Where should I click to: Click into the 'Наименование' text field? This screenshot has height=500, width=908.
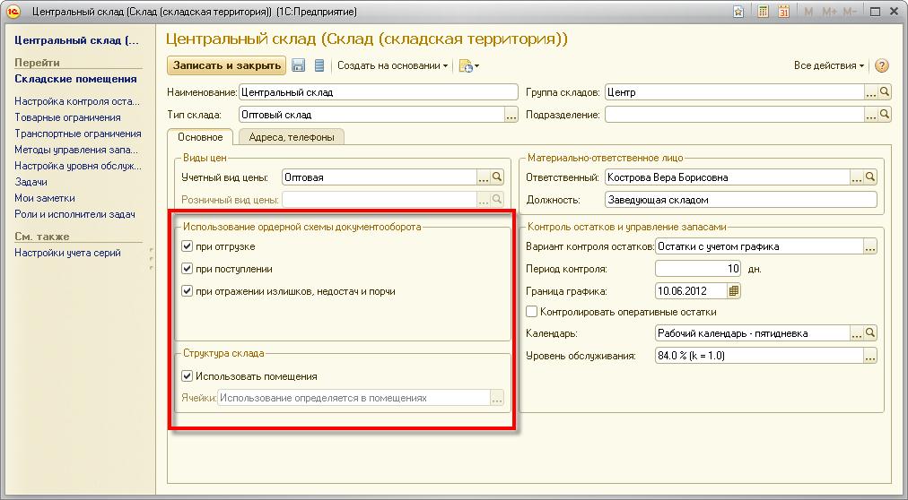[377, 92]
